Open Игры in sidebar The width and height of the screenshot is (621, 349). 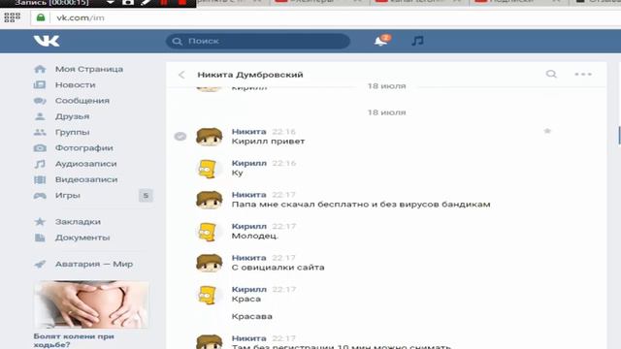click(67, 196)
